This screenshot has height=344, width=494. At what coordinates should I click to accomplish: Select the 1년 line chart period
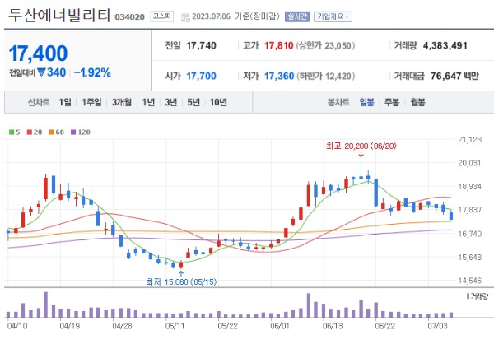click(148, 102)
